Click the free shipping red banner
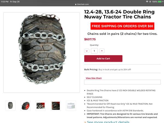The height and width of the screenshot is (123, 164). tap(122, 26)
